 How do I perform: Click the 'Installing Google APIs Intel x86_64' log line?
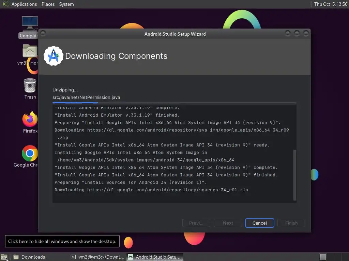(x=131, y=153)
